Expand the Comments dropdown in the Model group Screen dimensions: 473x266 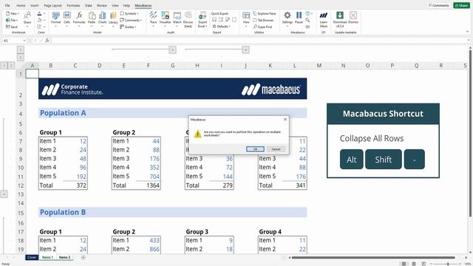(131, 20)
